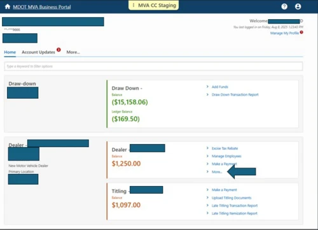
Task: Click Make a Payment under Titling
Action: point(225,190)
